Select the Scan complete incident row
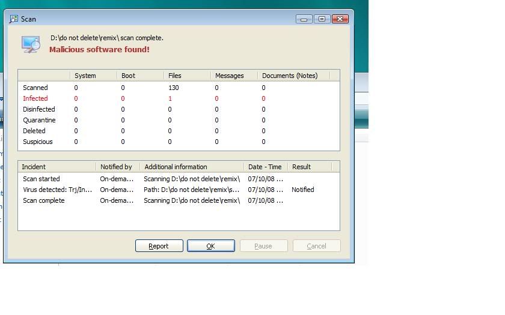Screen dimensions: 505x315 tap(44, 200)
